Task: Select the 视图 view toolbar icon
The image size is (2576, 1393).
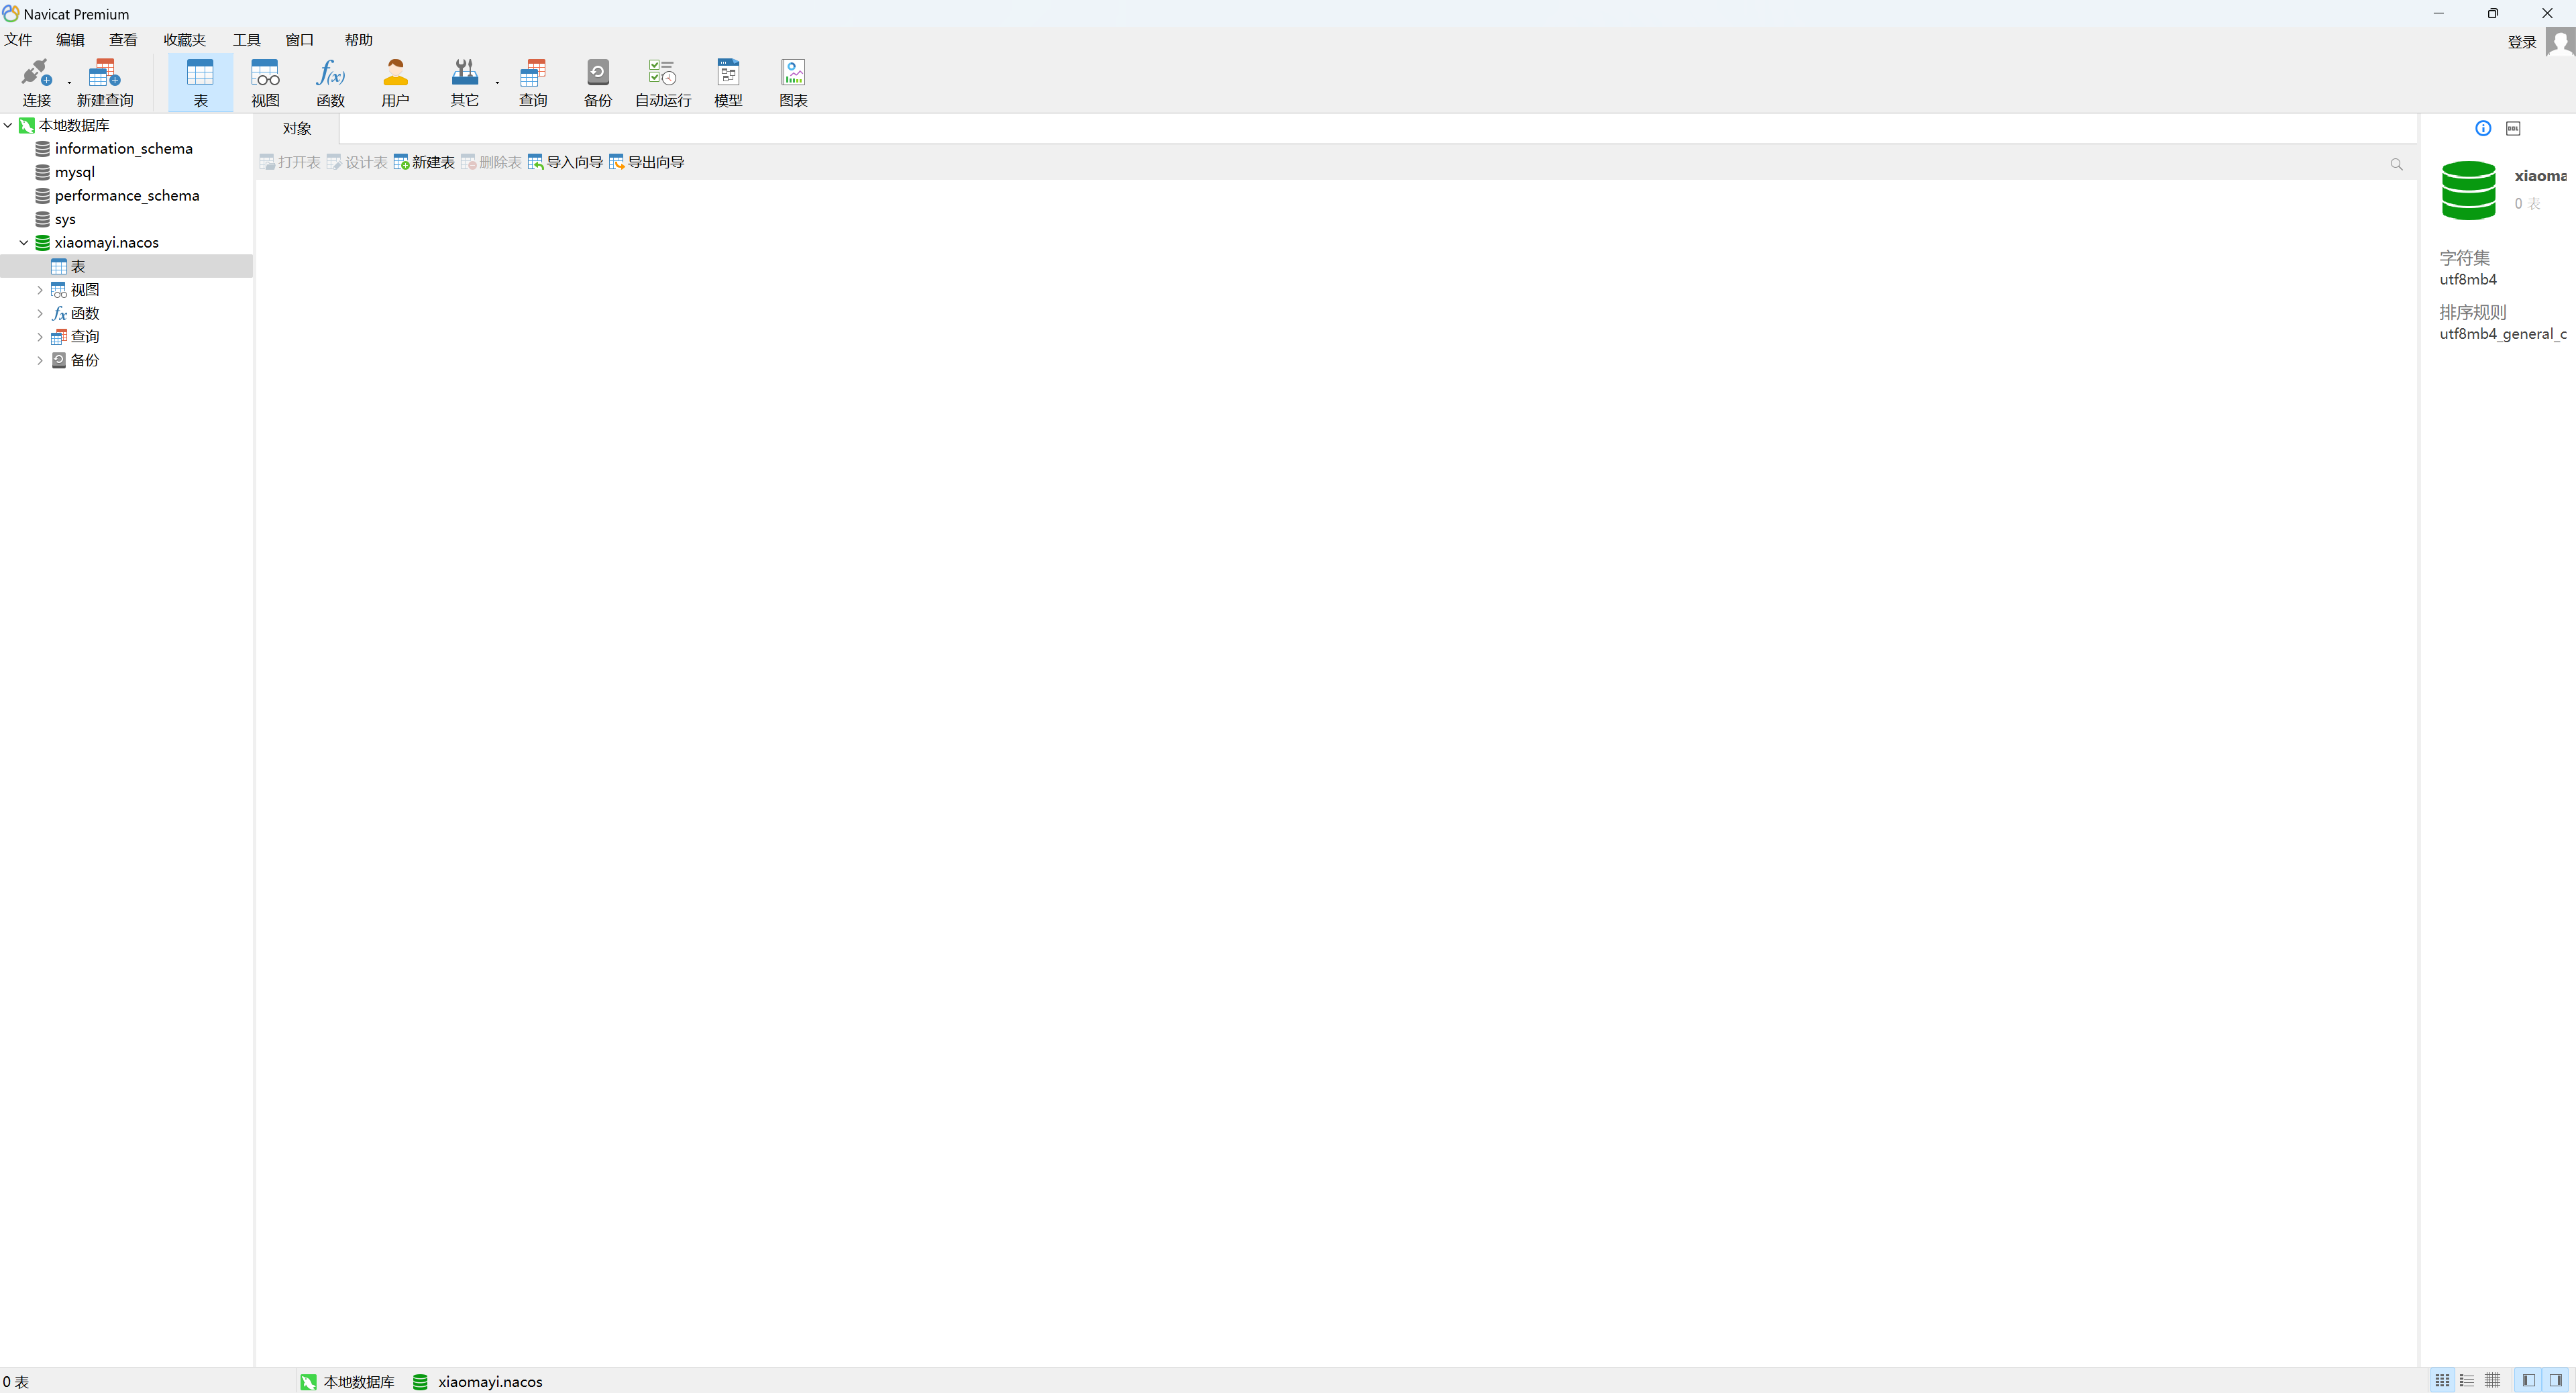Action: point(265,82)
